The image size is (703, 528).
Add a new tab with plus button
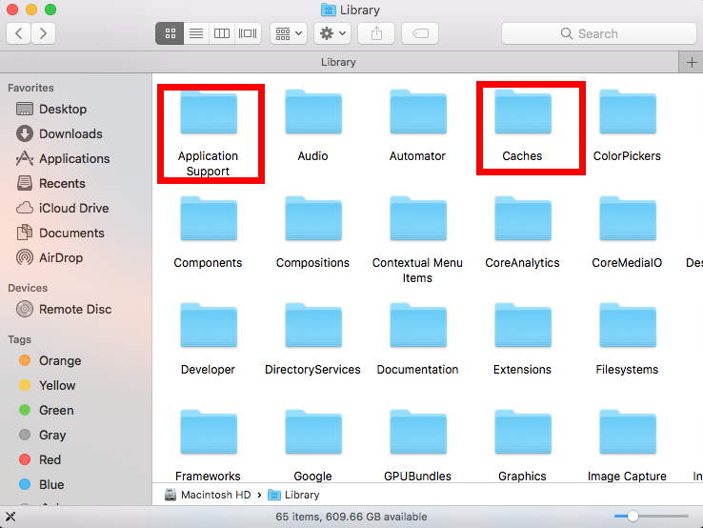coord(692,62)
